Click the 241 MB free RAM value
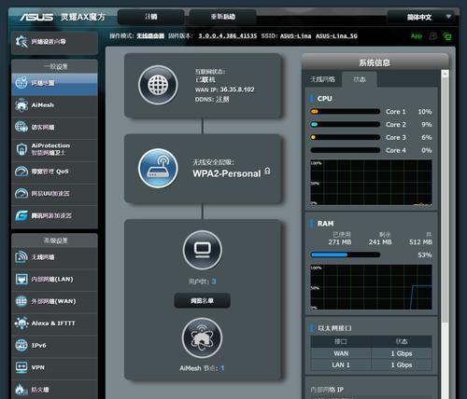 click(380, 242)
